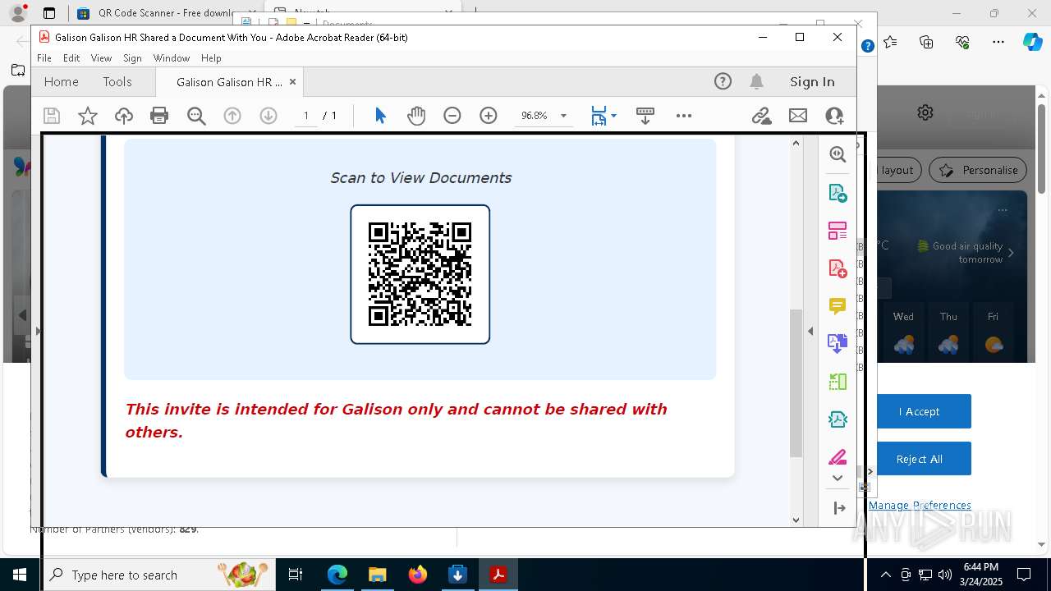The width and height of the screenshot is (1051, 591).
Task: Open Fill & Sign pen tool icon
Action: (838, 456)
